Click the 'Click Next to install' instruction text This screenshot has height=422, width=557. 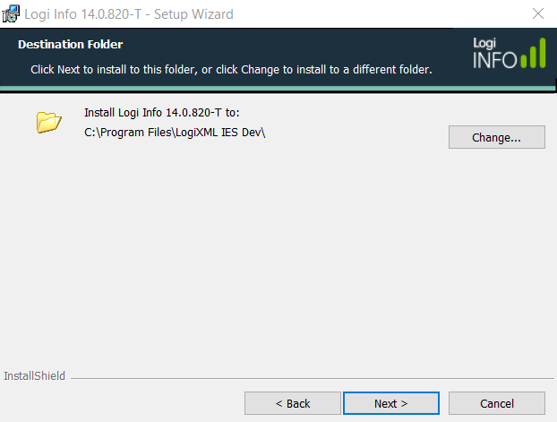[x=231, y=69]
